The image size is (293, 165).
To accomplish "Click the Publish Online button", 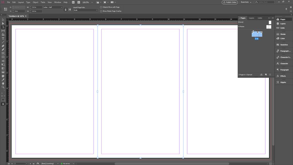I will pos(230,2).
